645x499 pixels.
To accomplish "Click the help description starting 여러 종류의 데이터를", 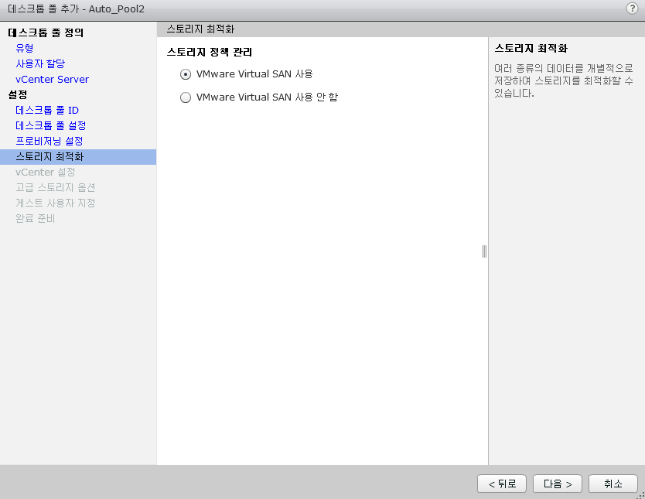I will (x=564, y=80).
